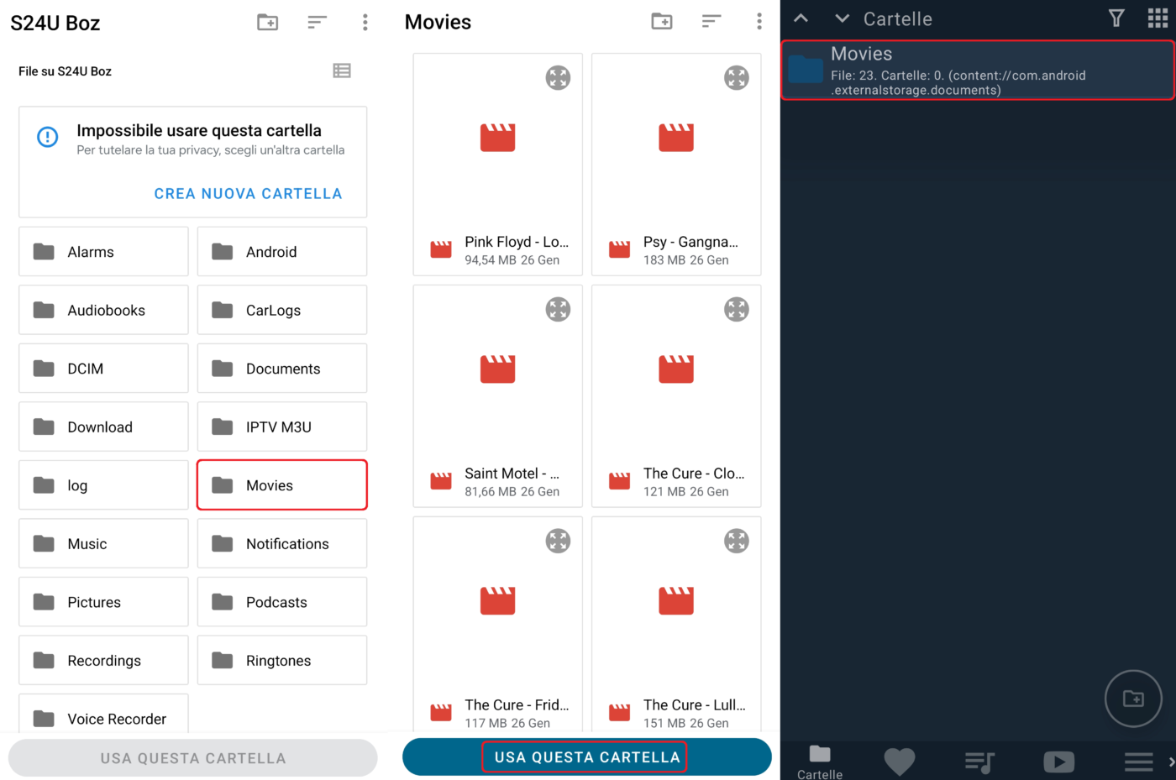Click the file name 'Psy - Gangna...'

(x=690, y=242)
